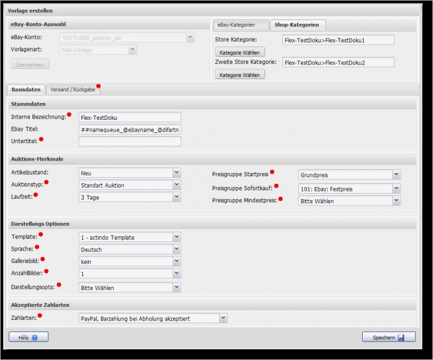
Task: Click the red help dot beside Laufzeit
Action: (36, 195)
